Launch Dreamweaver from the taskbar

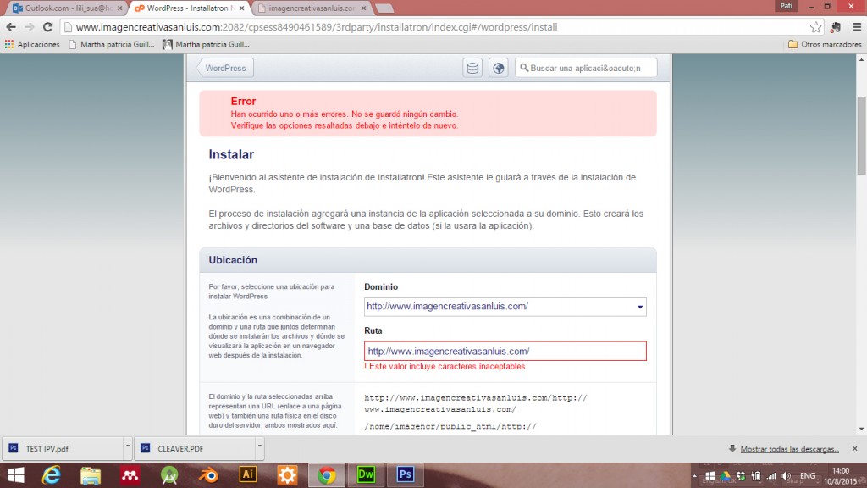coord(366,474)
